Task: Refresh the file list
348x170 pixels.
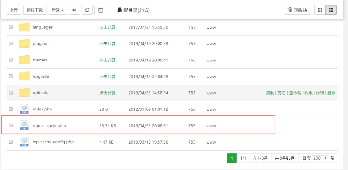Action: (x=87, y=10)
